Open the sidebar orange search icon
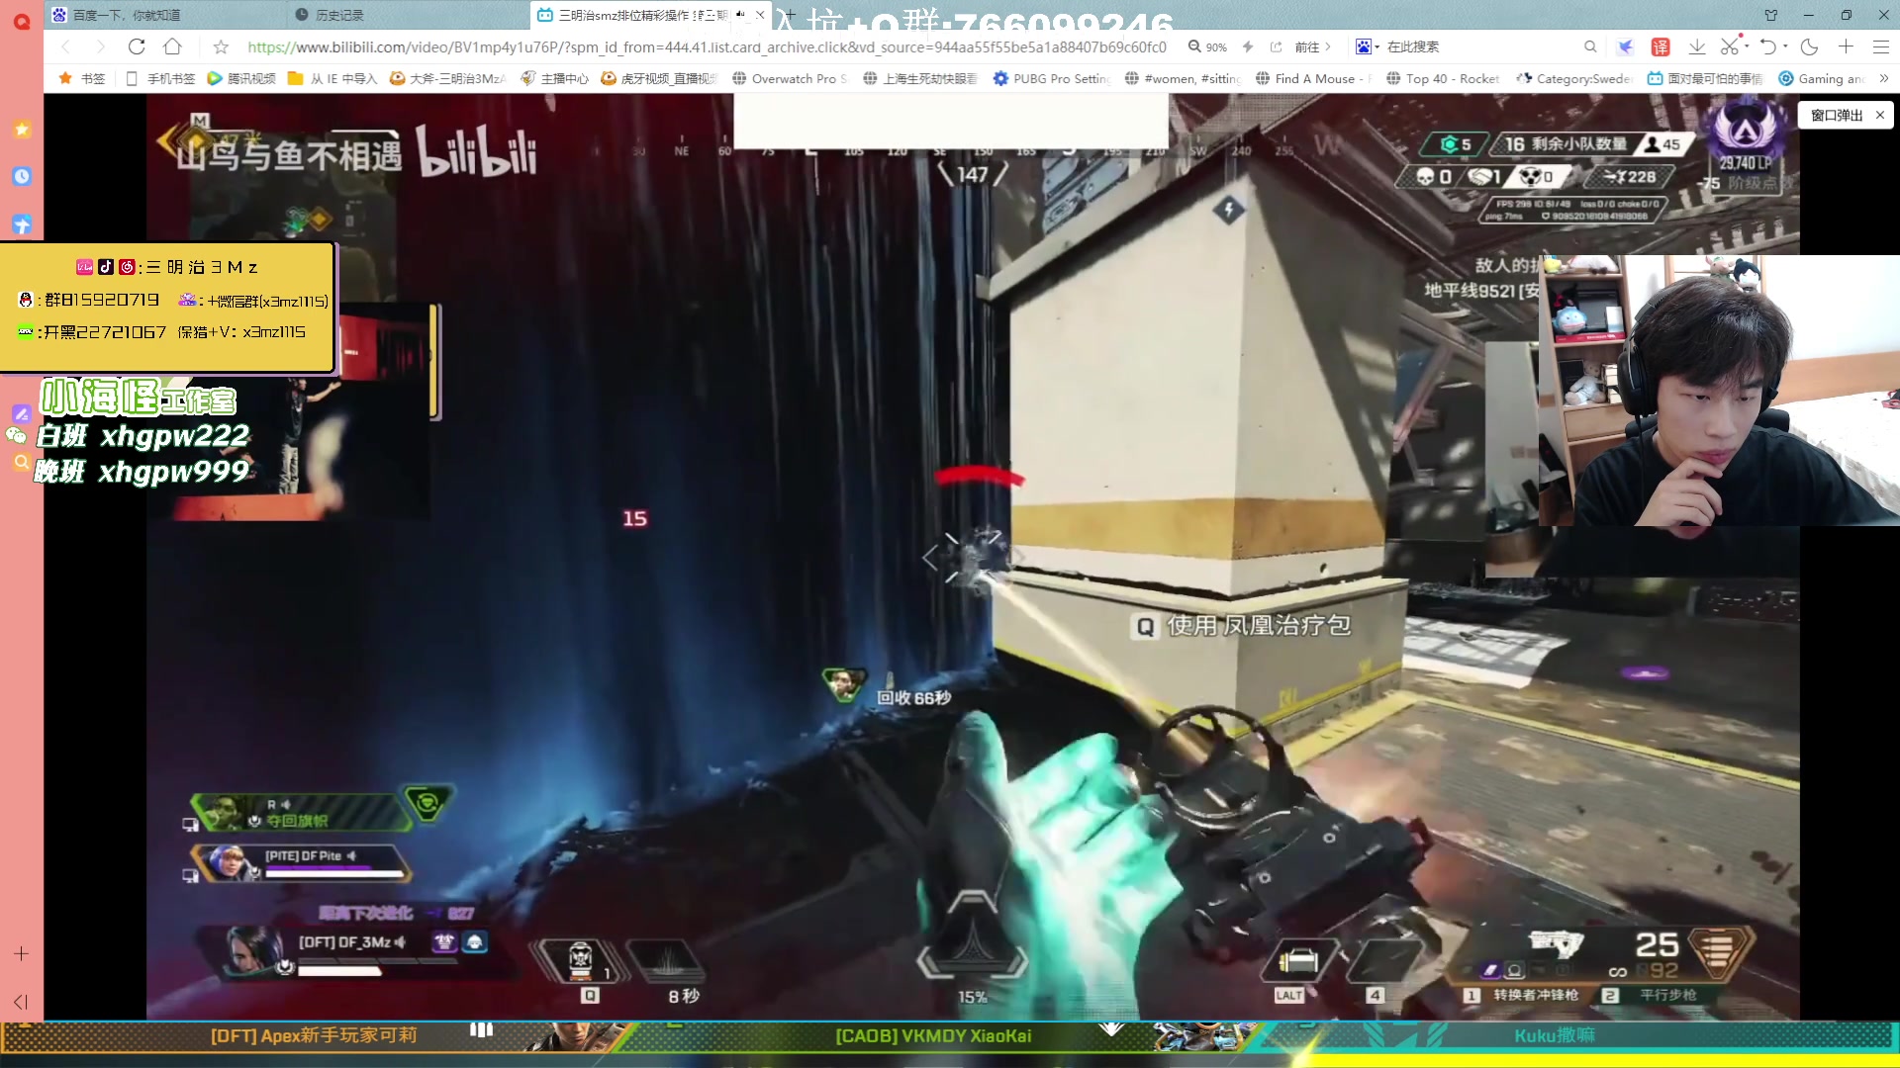The image size is (1900, 1068). click(x=21, y=462)
